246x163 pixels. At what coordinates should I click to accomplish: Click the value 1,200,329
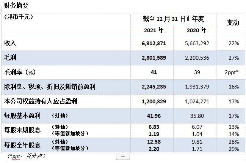coord(154,101)
